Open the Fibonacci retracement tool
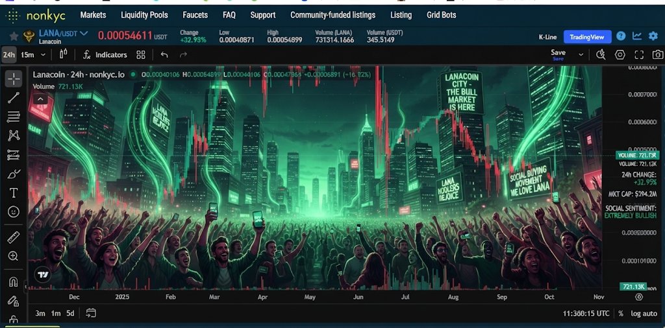 pyautogui.click(x=14, y=117)
